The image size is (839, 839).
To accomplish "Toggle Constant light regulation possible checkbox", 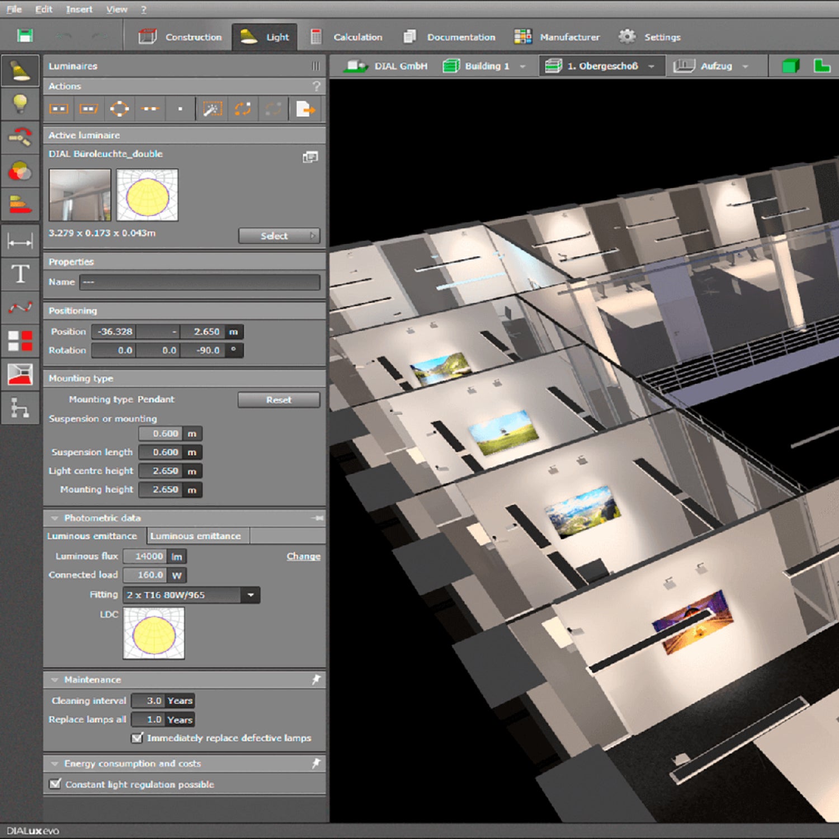I will (55, 784).
